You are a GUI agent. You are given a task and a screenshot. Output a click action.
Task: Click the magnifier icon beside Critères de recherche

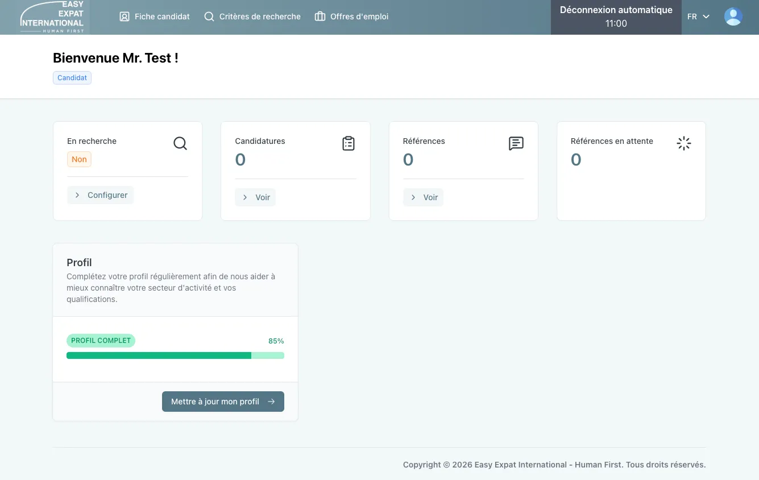pyautogui.click(x=209, y=16)
